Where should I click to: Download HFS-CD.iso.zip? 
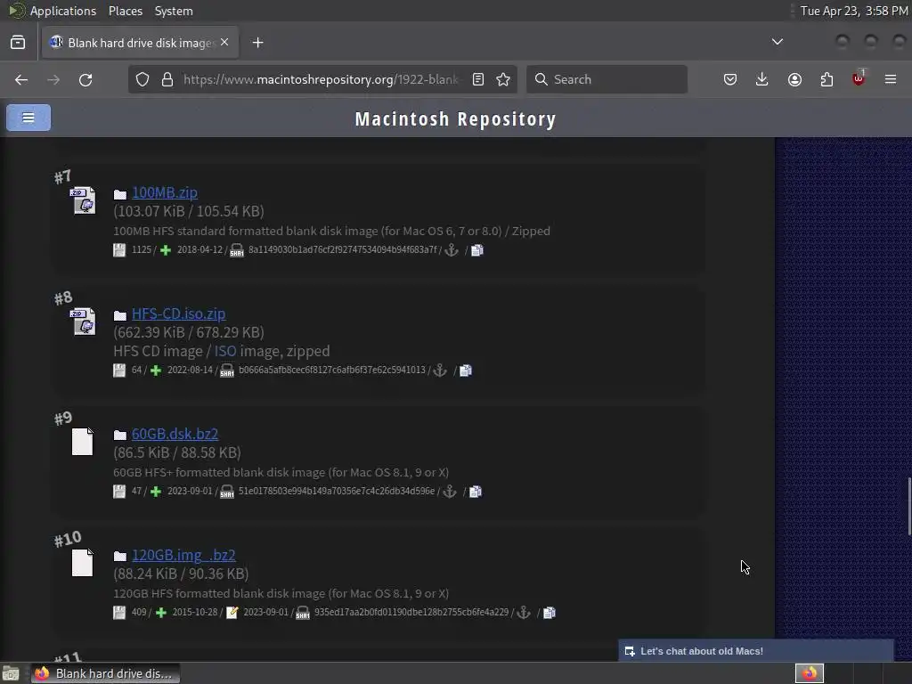tap(178, 313)
